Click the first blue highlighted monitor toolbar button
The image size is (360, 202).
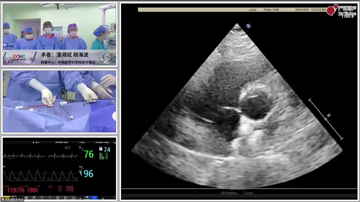(87, 198)
